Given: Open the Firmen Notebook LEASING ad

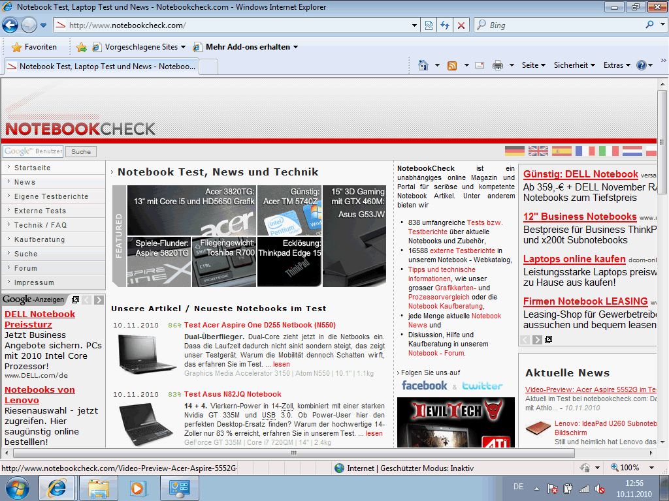Looking at the screenshot, I should 585,301.
